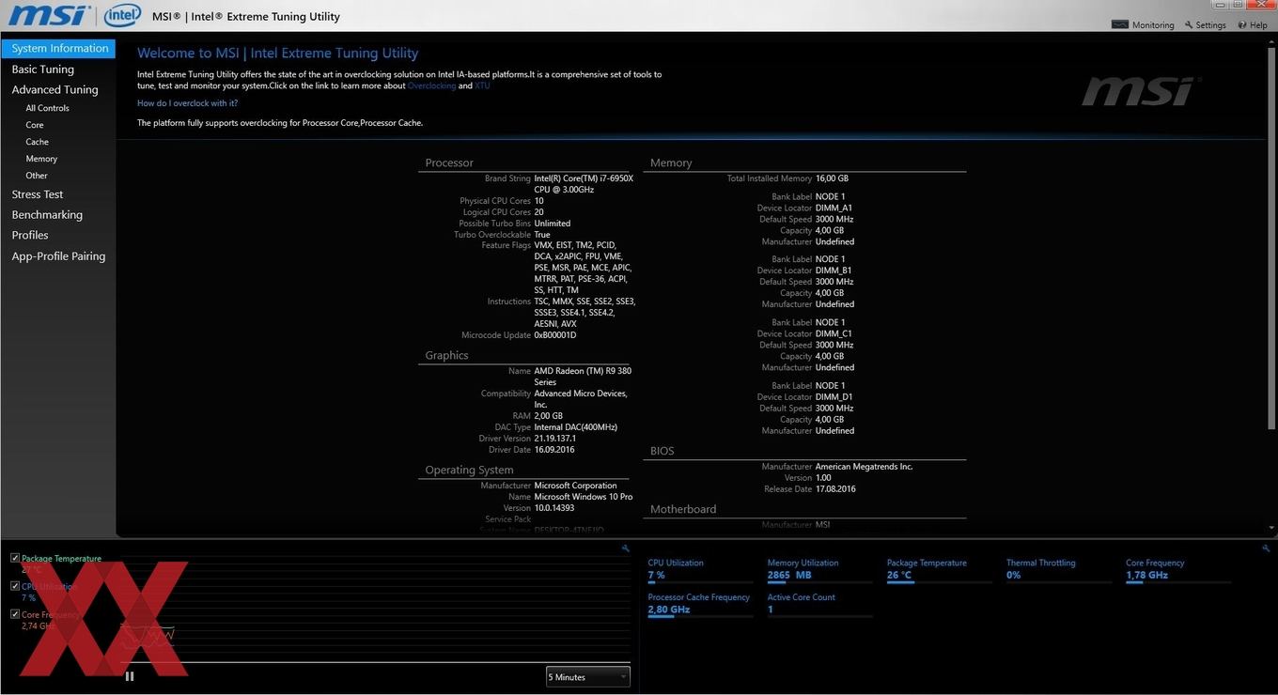1278x695 pixels.
Task: Click the Monitoring label in top bar
Action: coord(1153,25)
